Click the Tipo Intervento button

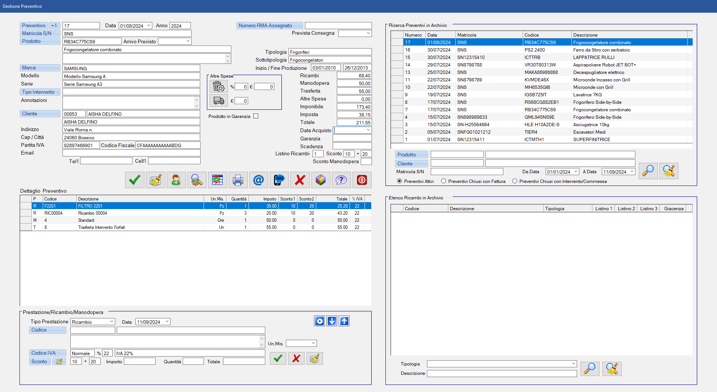click(x=40, y=92)
